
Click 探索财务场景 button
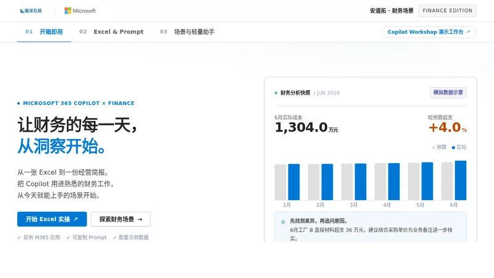point(120,219)
